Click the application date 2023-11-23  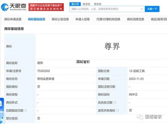click(136, 79)
